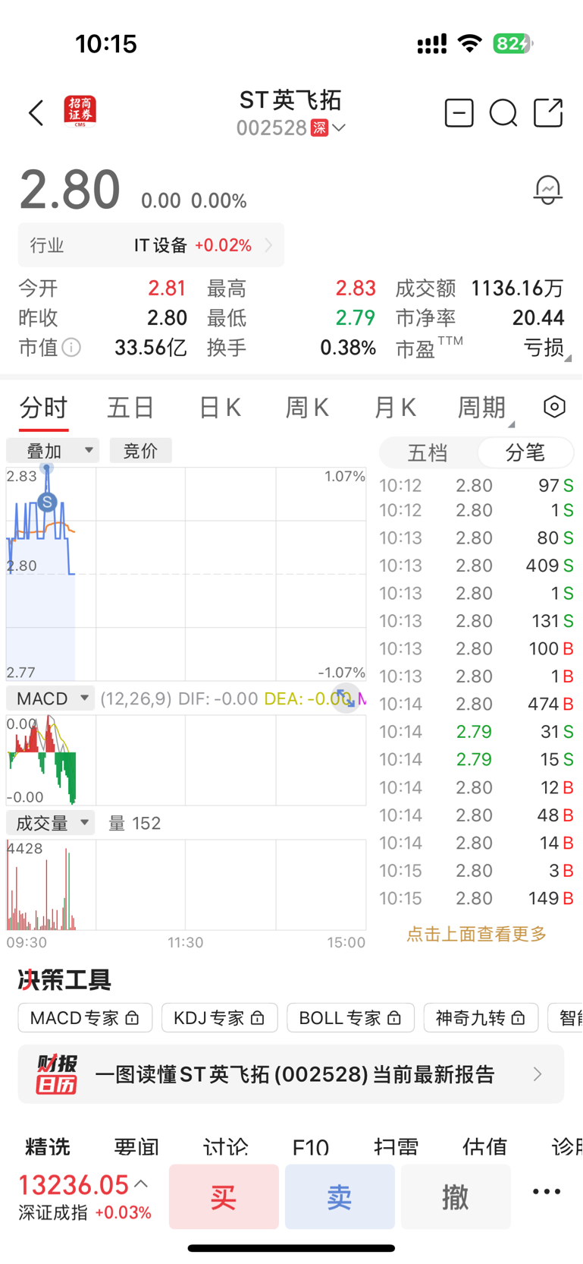Open the 财报日历 logo icon
The width and height of the screenshot is (583, 1264).
coord(56,1074)
